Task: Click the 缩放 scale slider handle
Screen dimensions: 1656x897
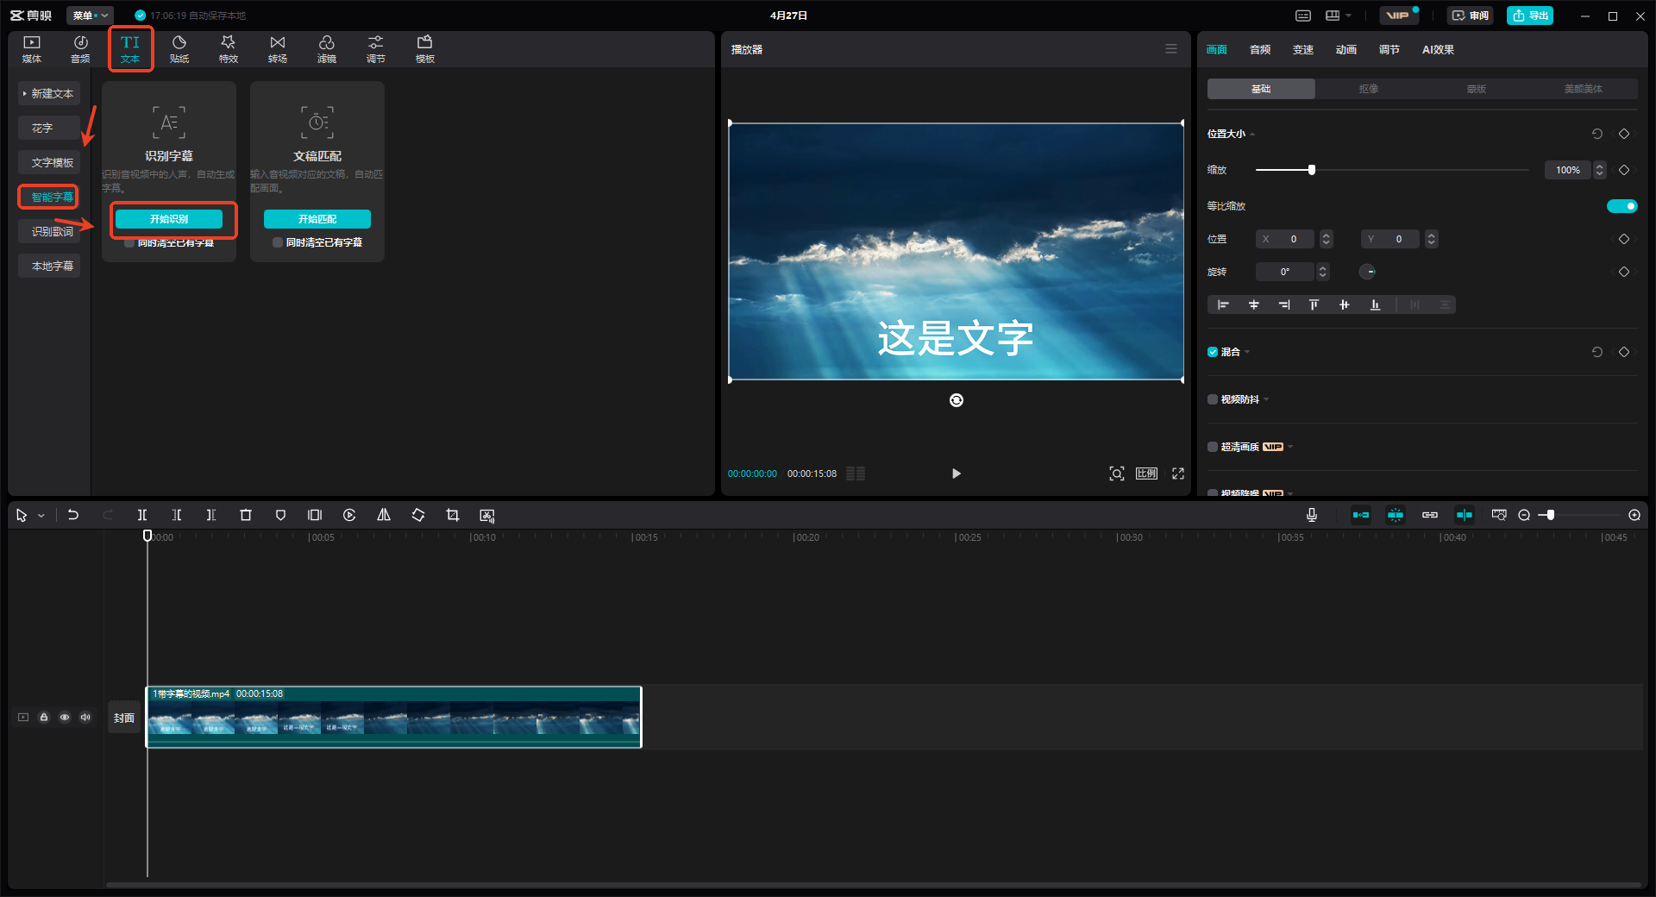Action: 1312,170
